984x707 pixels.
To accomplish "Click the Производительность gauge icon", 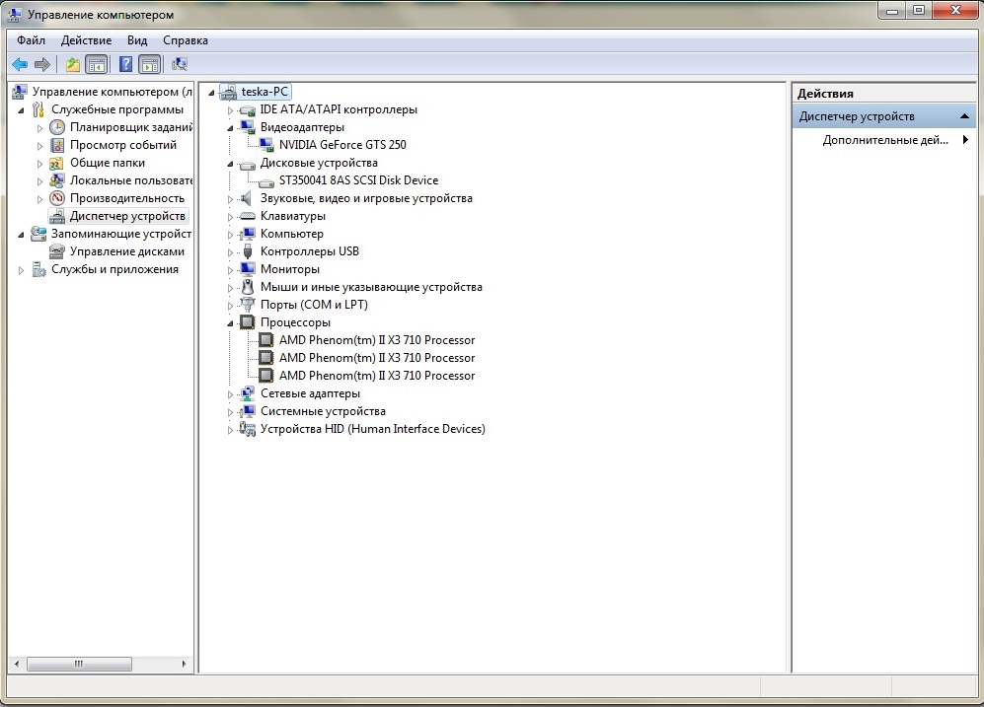I will pos(58,198).
